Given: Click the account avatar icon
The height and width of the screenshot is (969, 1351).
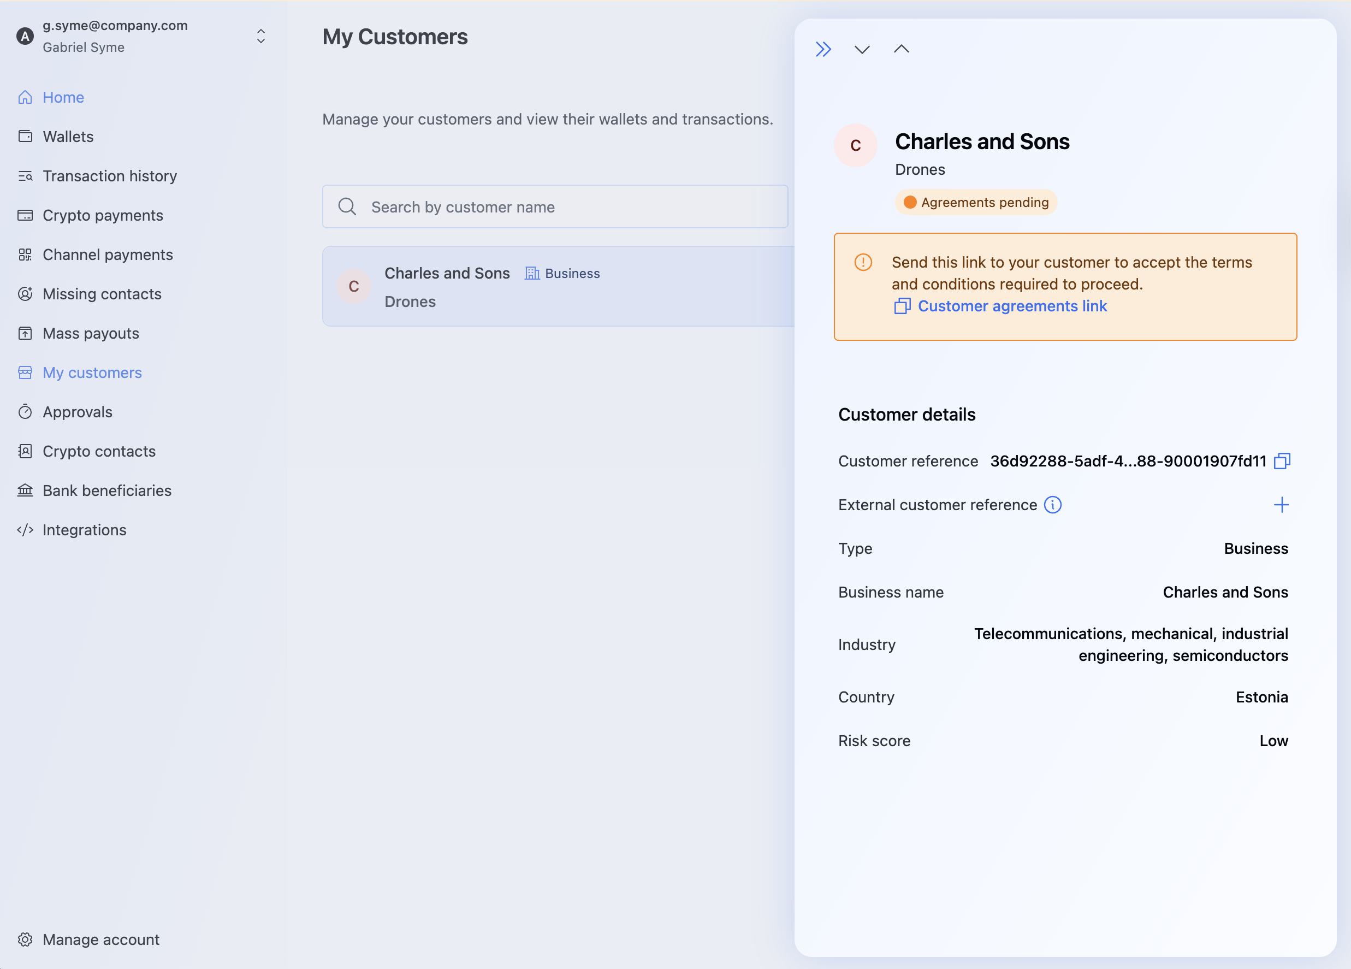Looking at the screenshot, I should coord(25,37).
